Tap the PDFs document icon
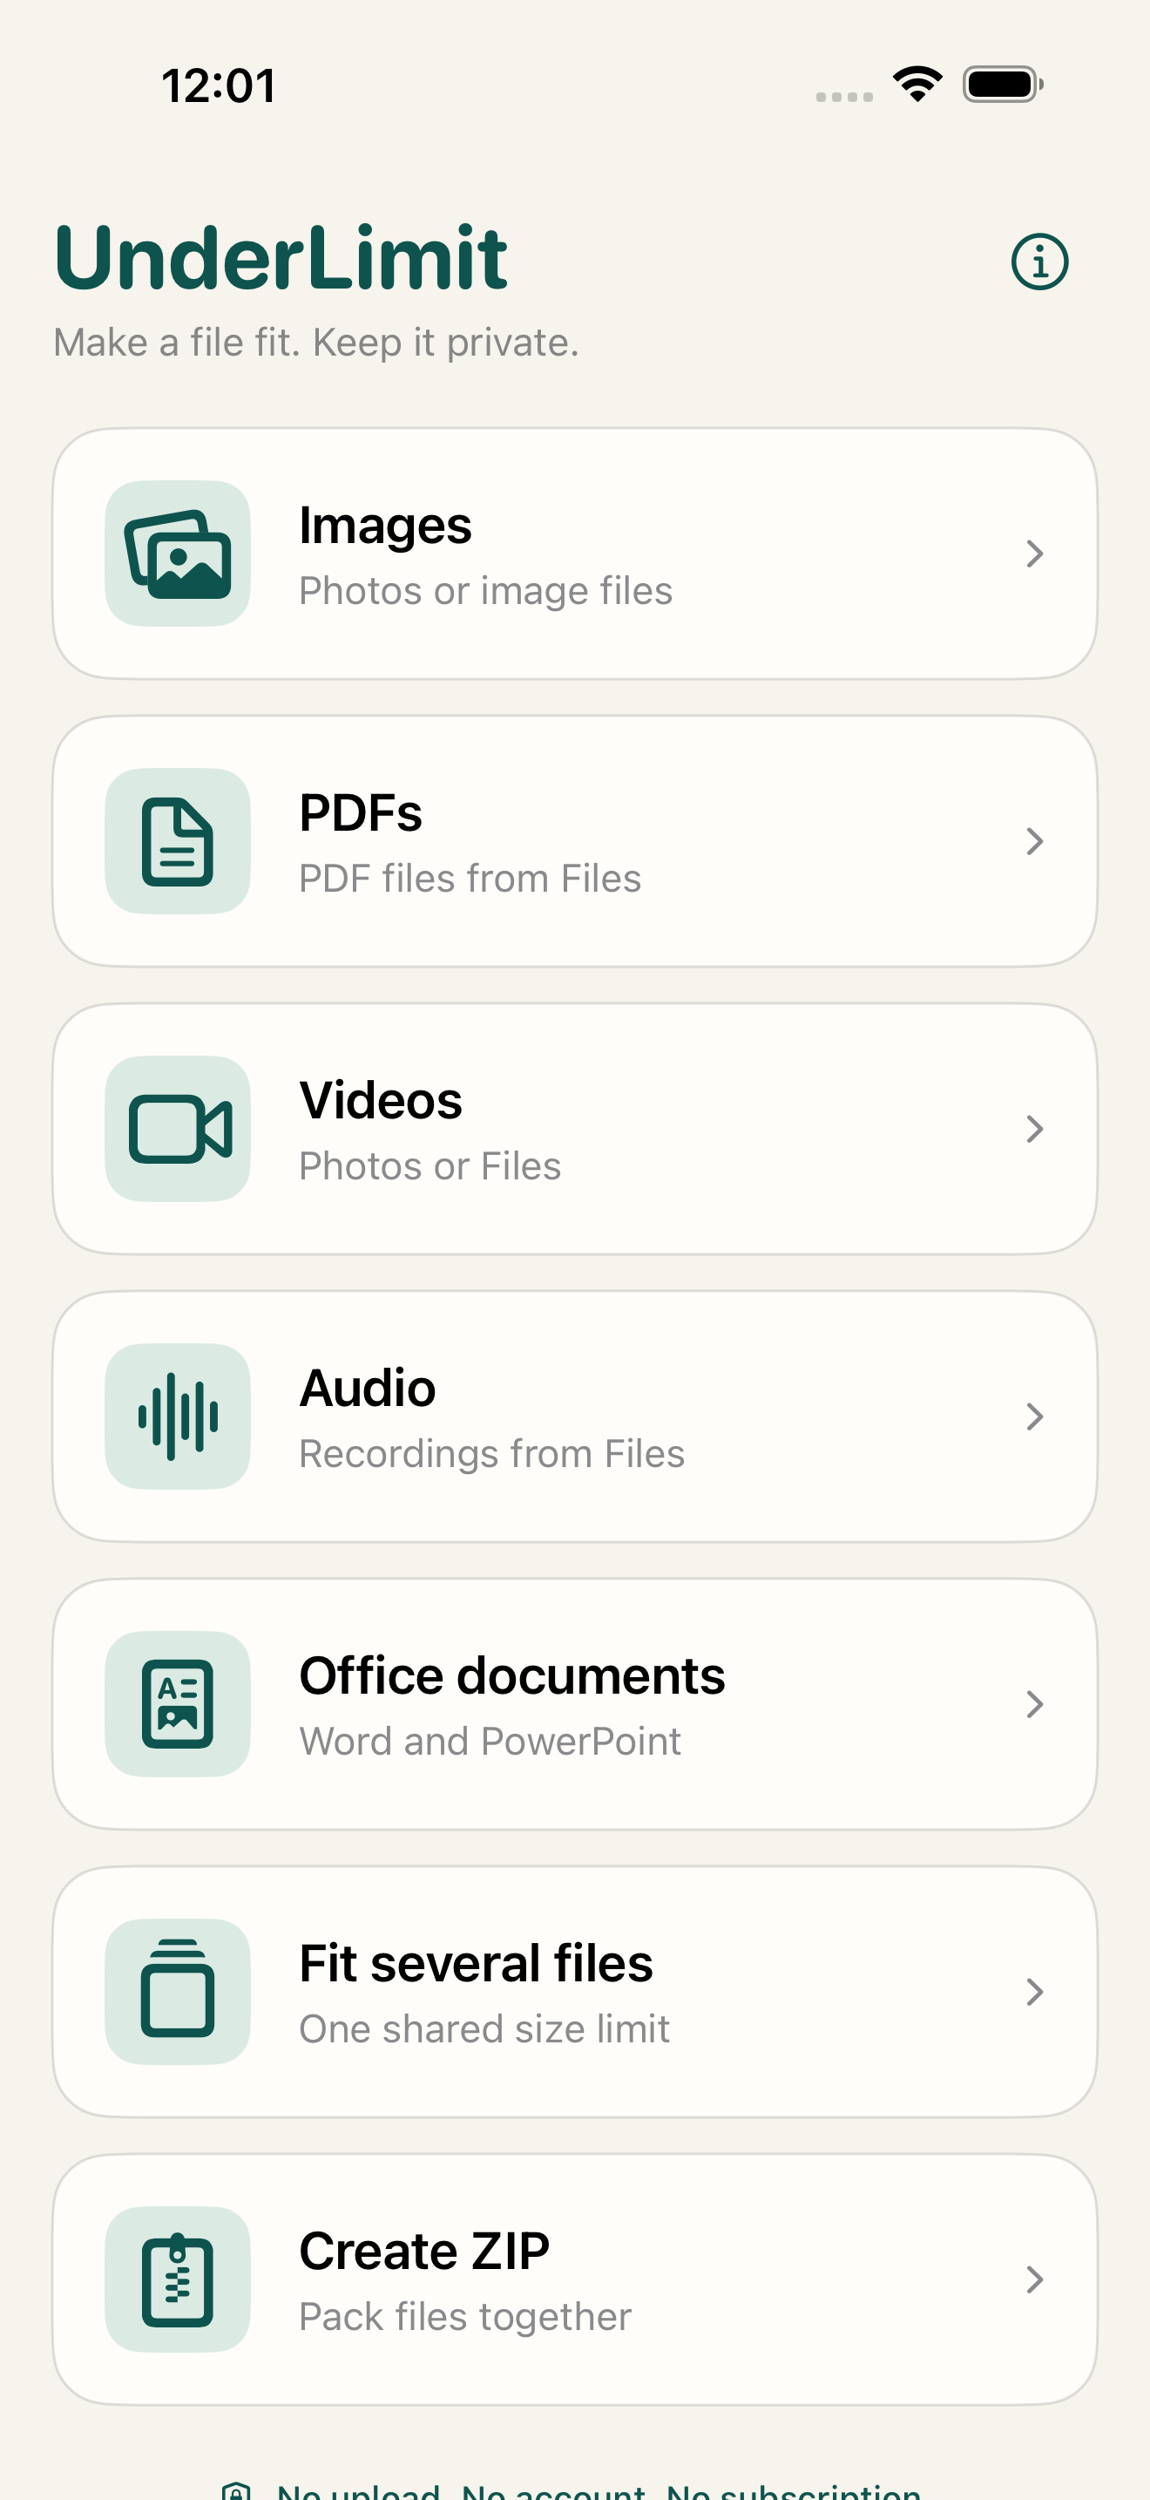 178,840
